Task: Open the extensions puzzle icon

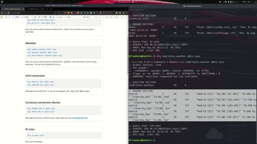Action: tap(116, 13)
